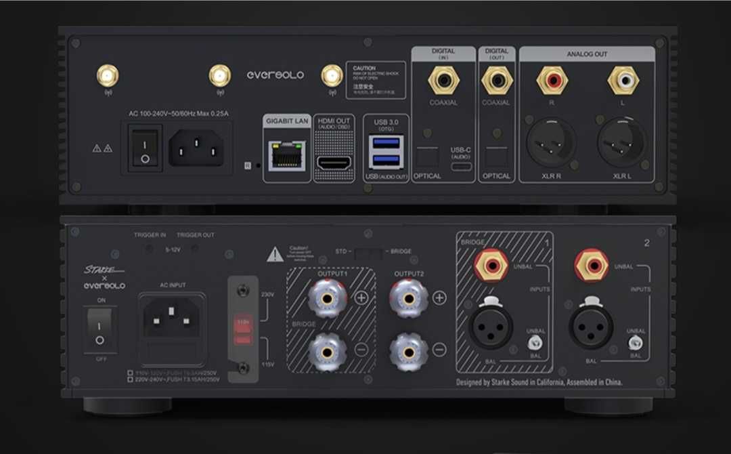Click the TRIGGER IN jack
The image size is (731, 454).
[149, 249]
